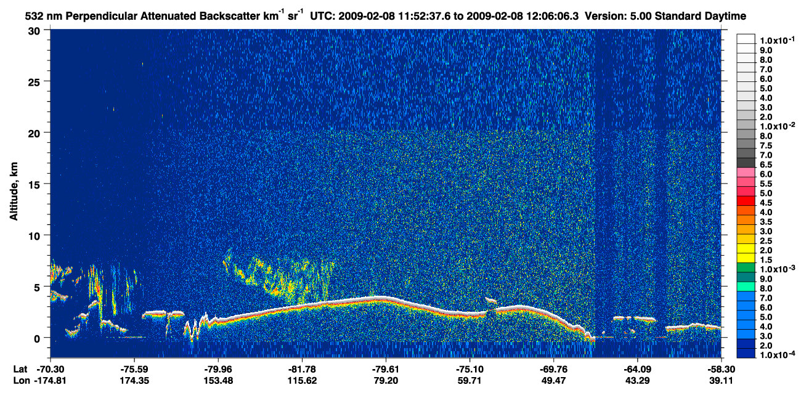Click latitude value -64.09
This screenshot has height=411, width=801.
click(x=636, y=369)
